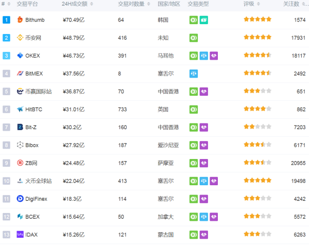This screenshot has width=309, height=247.
Task: Open the OKEX exchange link
Action: pyautogui.click(x=32, y=56)
